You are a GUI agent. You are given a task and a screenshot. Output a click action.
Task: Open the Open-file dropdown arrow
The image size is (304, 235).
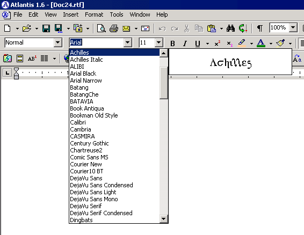coord(37,28)
